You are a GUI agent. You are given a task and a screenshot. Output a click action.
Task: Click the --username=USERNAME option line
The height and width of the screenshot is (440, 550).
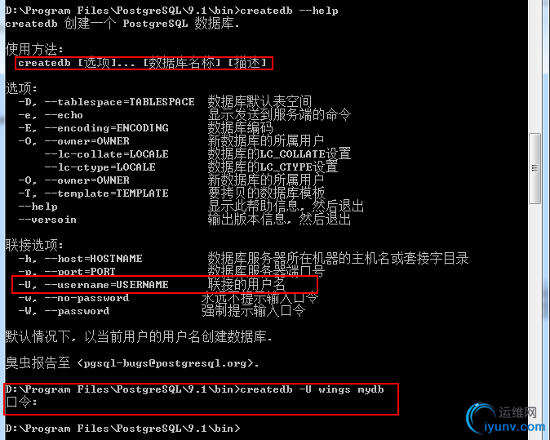[165, 285]
